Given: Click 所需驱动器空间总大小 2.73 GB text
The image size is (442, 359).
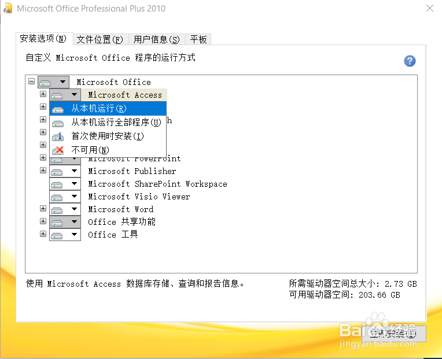Looking at the screenshot, I should [353, 283].
